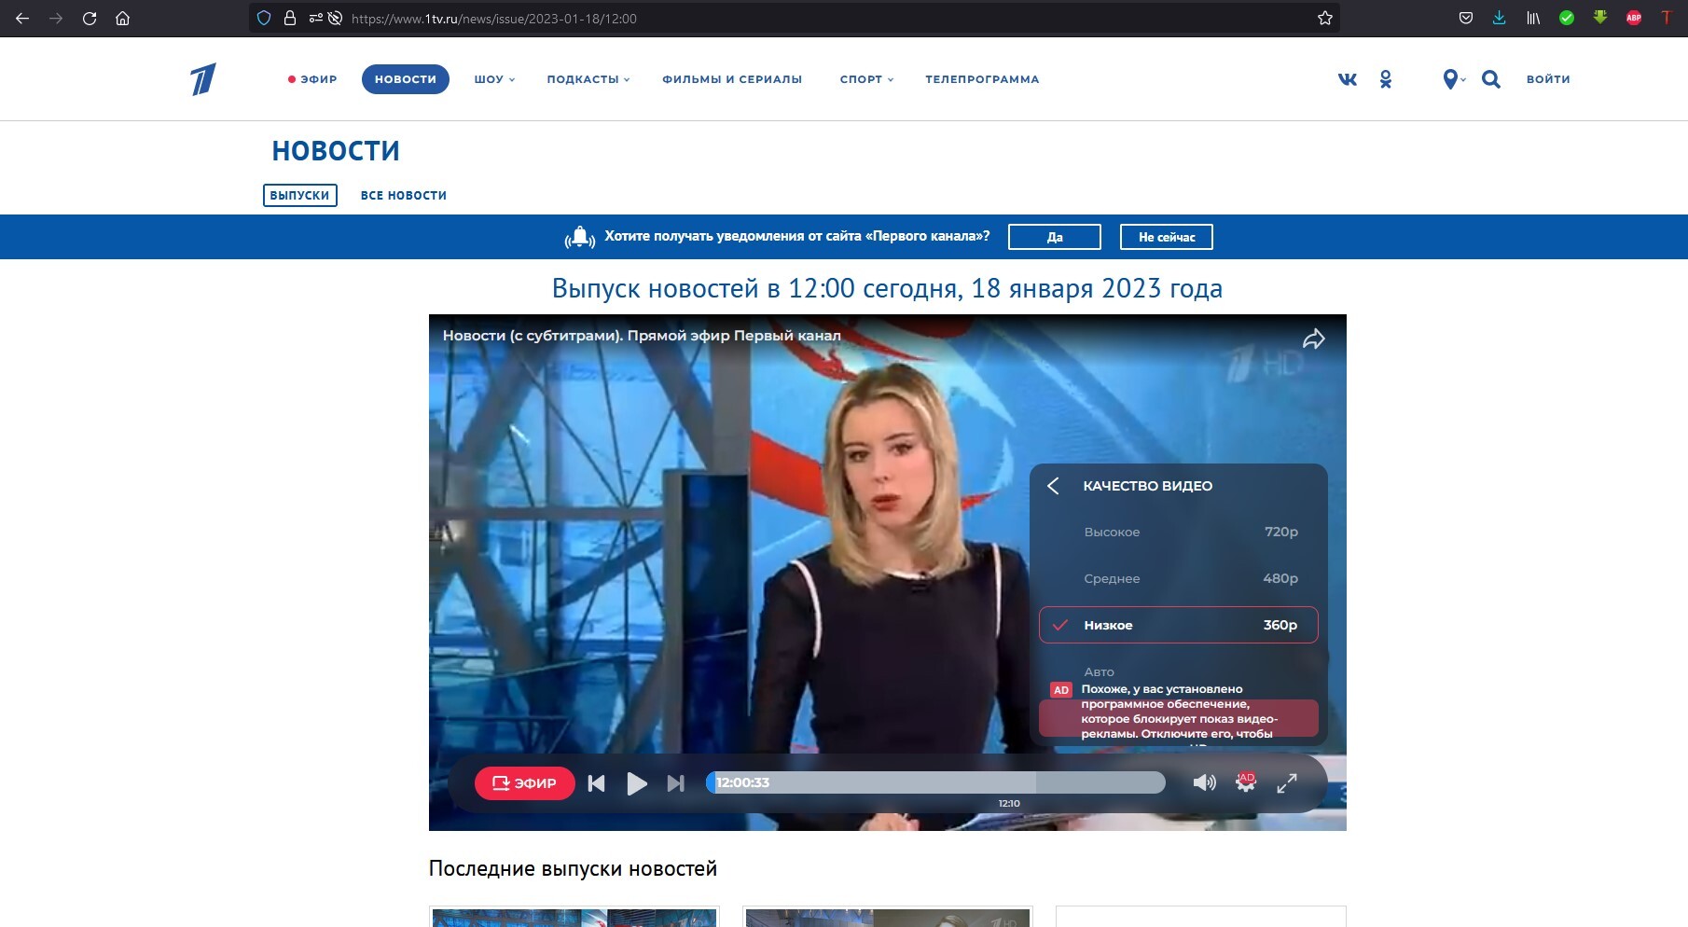Open the VK social network icon
The width and height of the screenshot is (1688, 927).
[1348, 79]
